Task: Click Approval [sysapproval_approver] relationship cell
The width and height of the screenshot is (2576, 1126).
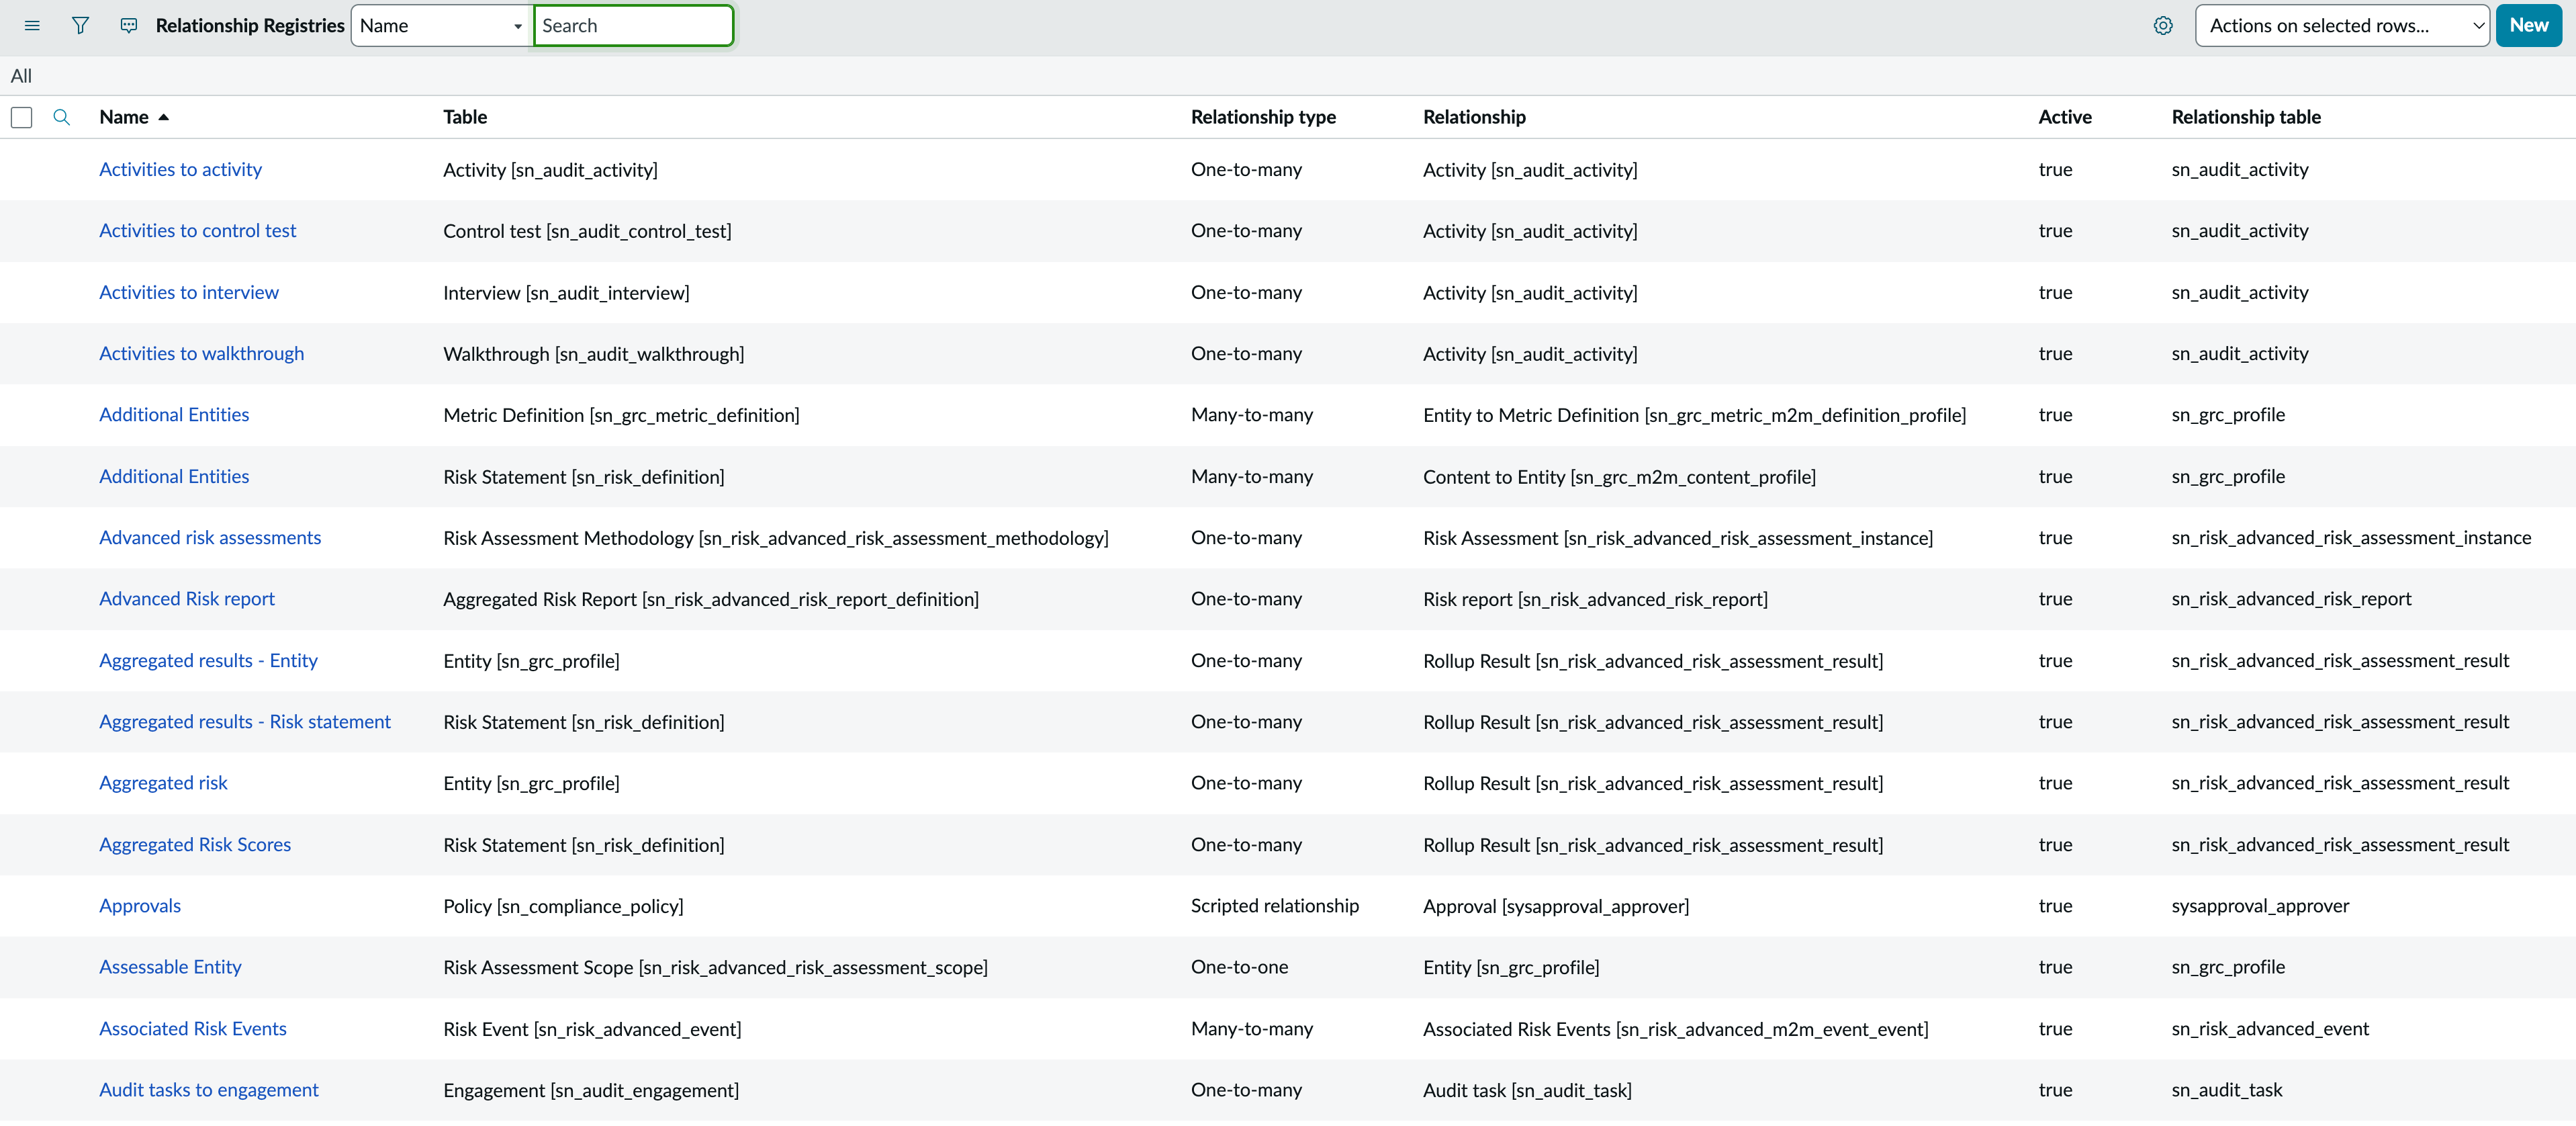Action: point(1556,906)
